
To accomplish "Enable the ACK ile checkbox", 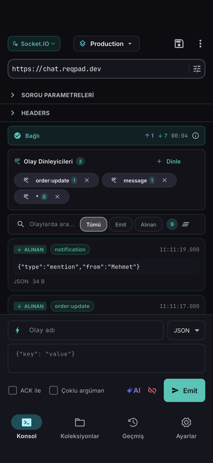I will [x=12, y=390].
